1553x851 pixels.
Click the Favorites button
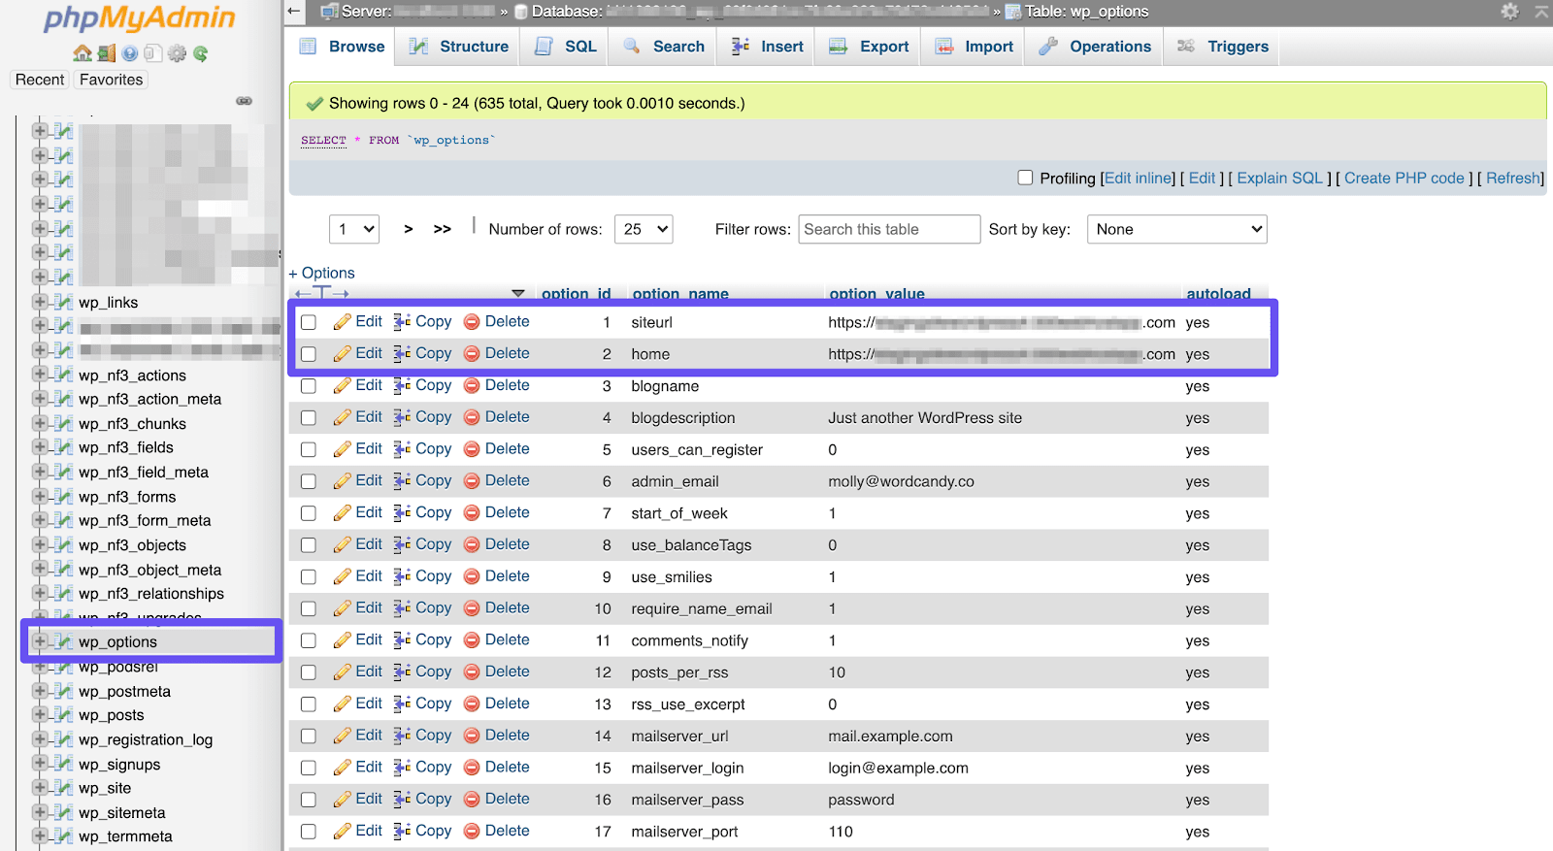111,80
